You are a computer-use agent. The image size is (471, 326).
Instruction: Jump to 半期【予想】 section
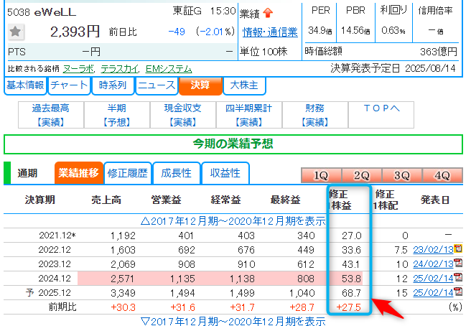coord(117,115)
